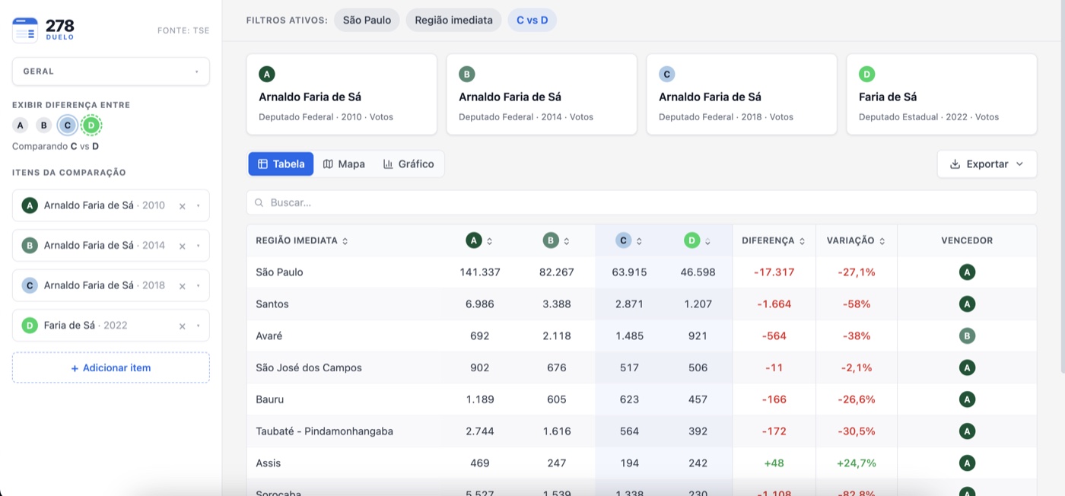1065x496 pixels.
Task: Select candidate A in difference toggle
Action: coord(21,126)
